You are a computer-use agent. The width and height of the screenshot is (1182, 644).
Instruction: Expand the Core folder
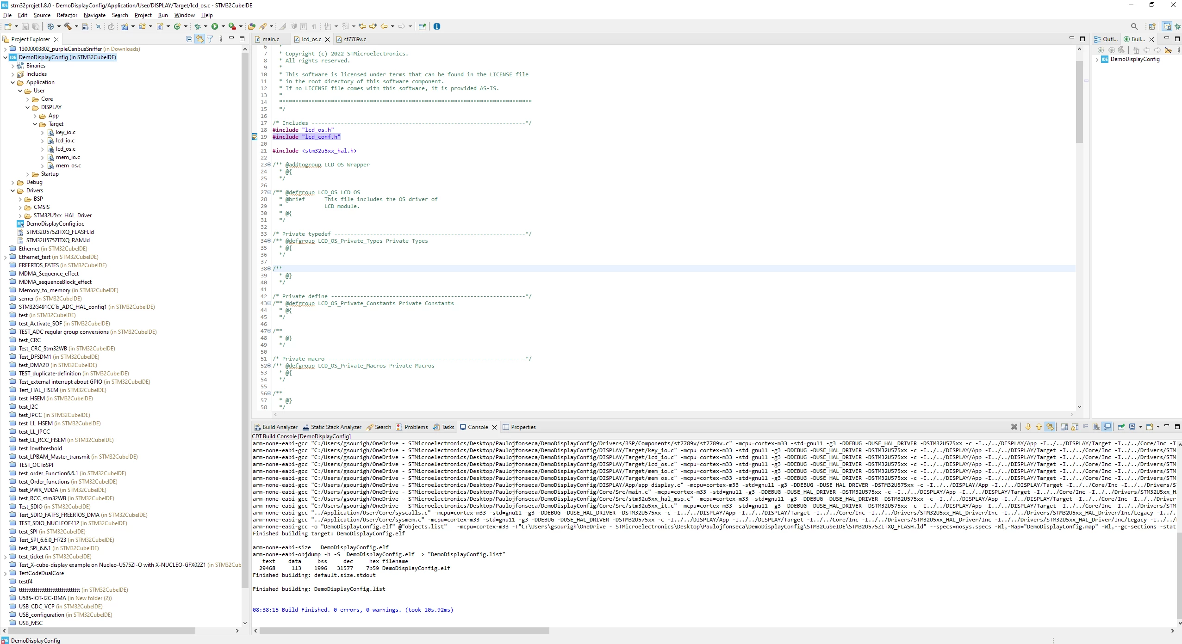(x=27, y=99)
